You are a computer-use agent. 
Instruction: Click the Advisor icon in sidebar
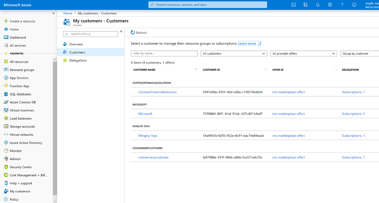click(x=6, y=159)
